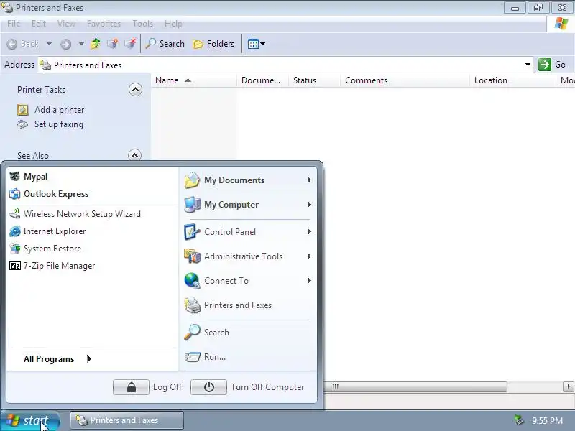The height and width of the screenshot is (431, 575).
Task: Click the Status column header
Action: [x=314, y=80]
